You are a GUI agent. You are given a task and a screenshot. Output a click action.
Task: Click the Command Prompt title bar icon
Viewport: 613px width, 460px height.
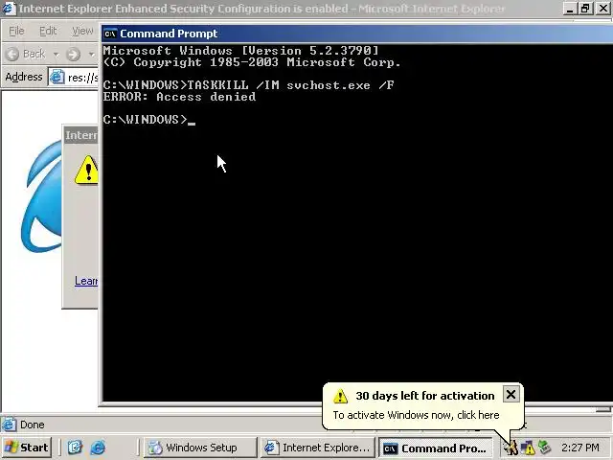(x=110, y=34)
